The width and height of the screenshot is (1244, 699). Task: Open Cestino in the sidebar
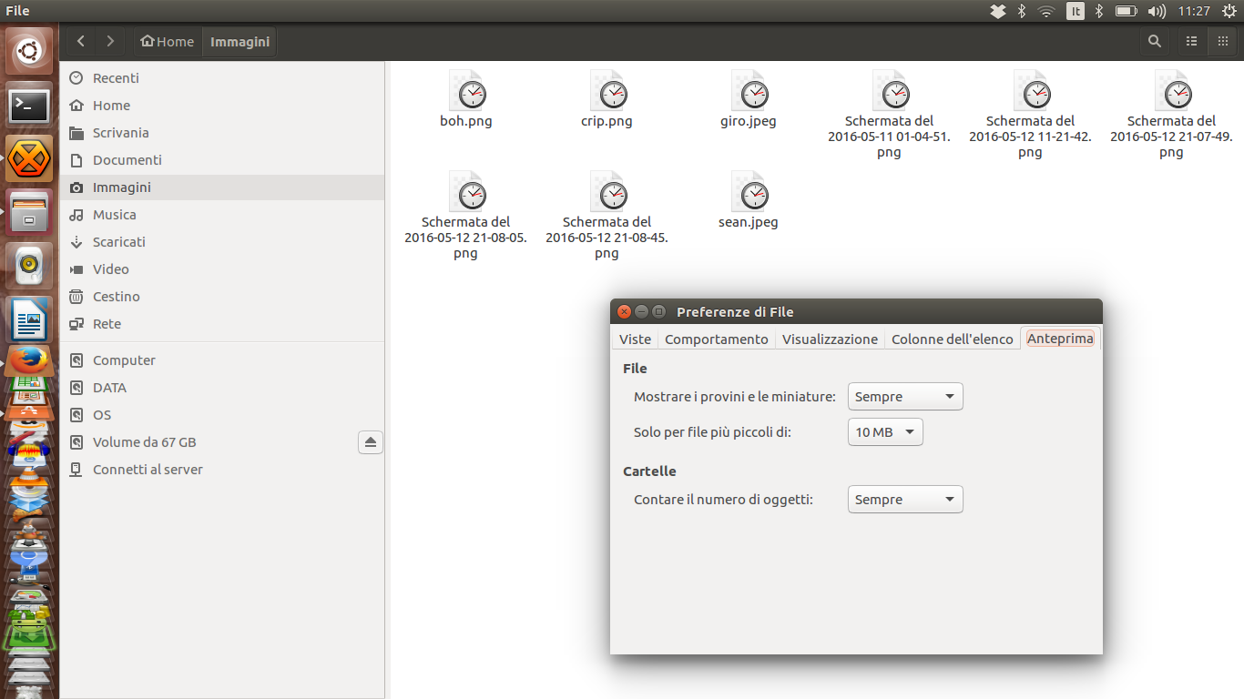116,297
